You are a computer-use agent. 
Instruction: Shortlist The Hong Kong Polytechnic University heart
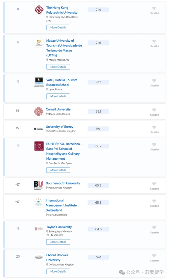point(154,8)
